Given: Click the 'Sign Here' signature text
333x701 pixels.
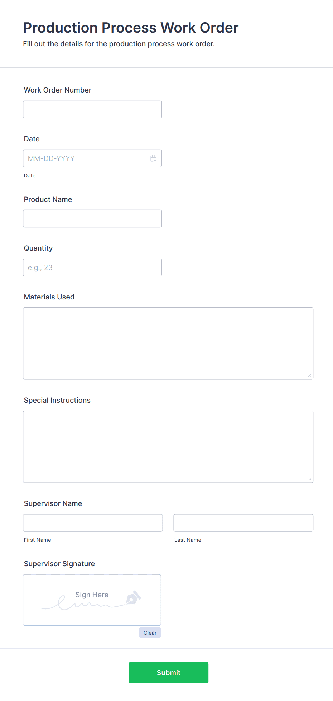Looking at the screenshot, I should (92, 595).
